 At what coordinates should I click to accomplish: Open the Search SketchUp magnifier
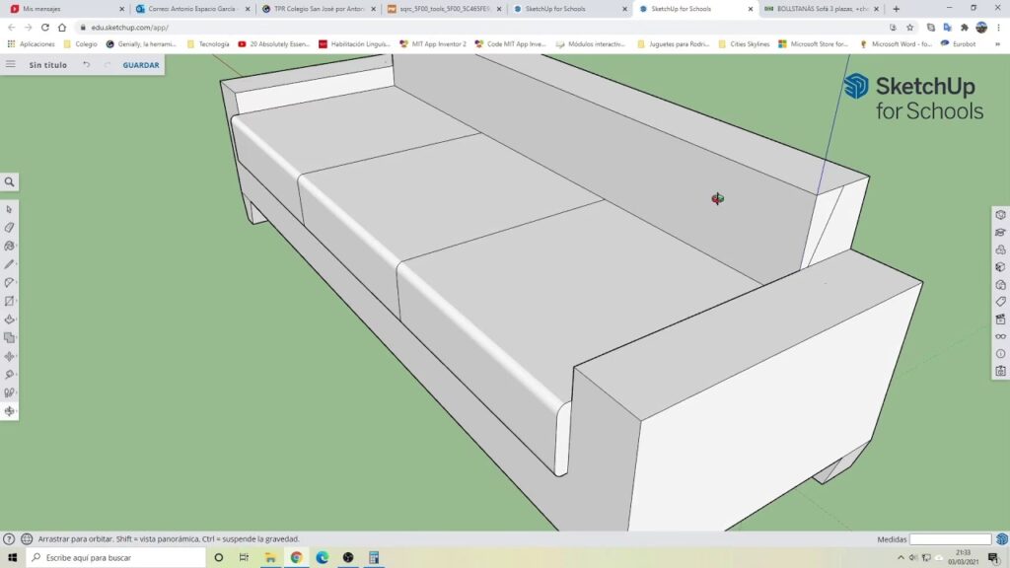tap(10, 182)
